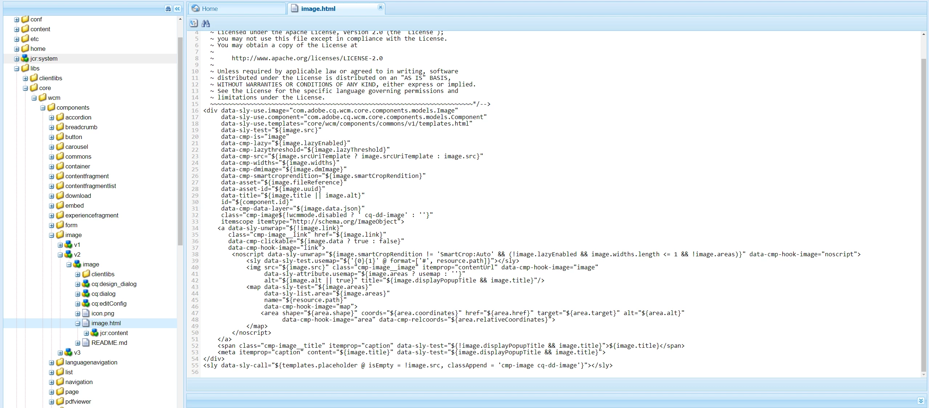929x408 pixels.
Task: Expand the accordion component folder
Action: coord(52,118)
